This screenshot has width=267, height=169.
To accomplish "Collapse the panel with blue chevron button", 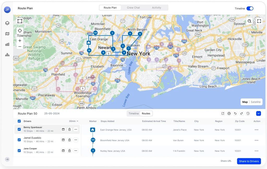I will coord(258,113).
